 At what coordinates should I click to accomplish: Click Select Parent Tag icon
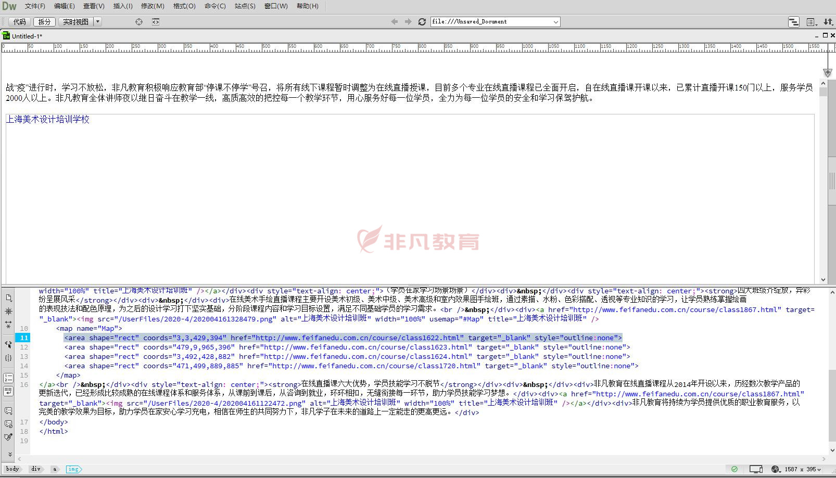pyautogui.click(x=8, y=344)
